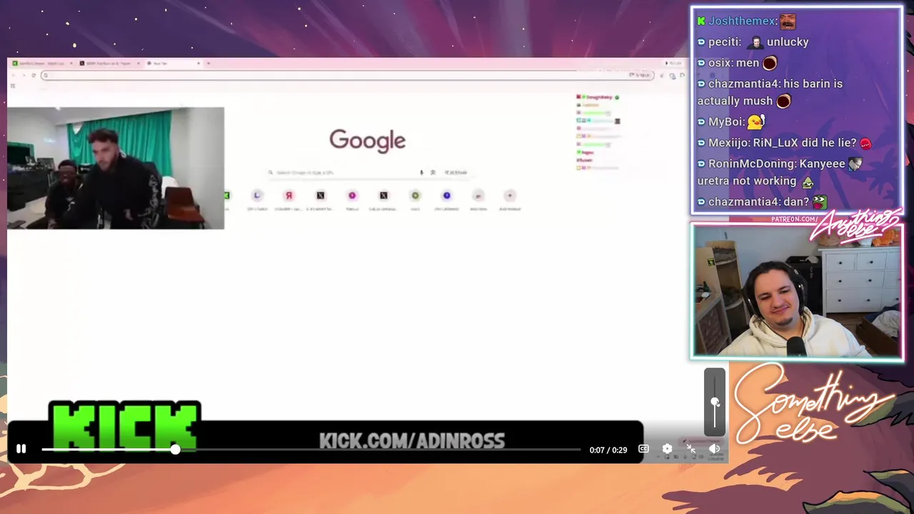Screen dimensions: 914x514
Task: Click the Adin Ross webcam overlay
Action: pyautogui.click(x=116, y=168)
